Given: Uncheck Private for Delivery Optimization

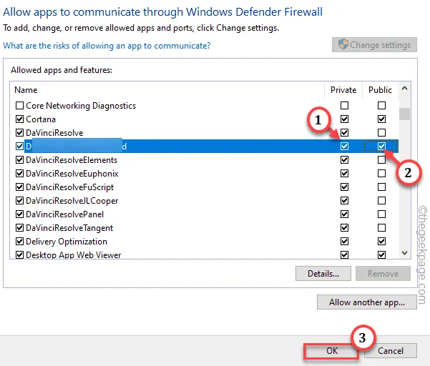Looking at the screenshot, I should 344,242.
